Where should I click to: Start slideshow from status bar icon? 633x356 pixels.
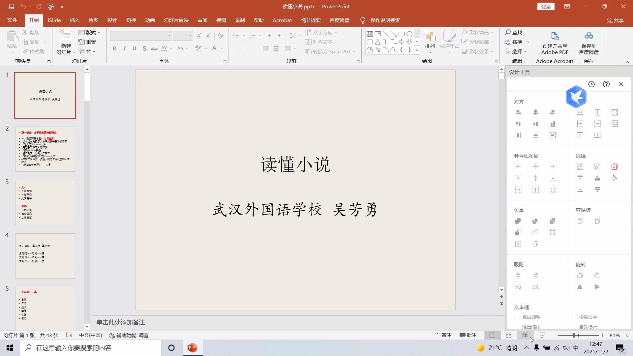tap(542, 335)
